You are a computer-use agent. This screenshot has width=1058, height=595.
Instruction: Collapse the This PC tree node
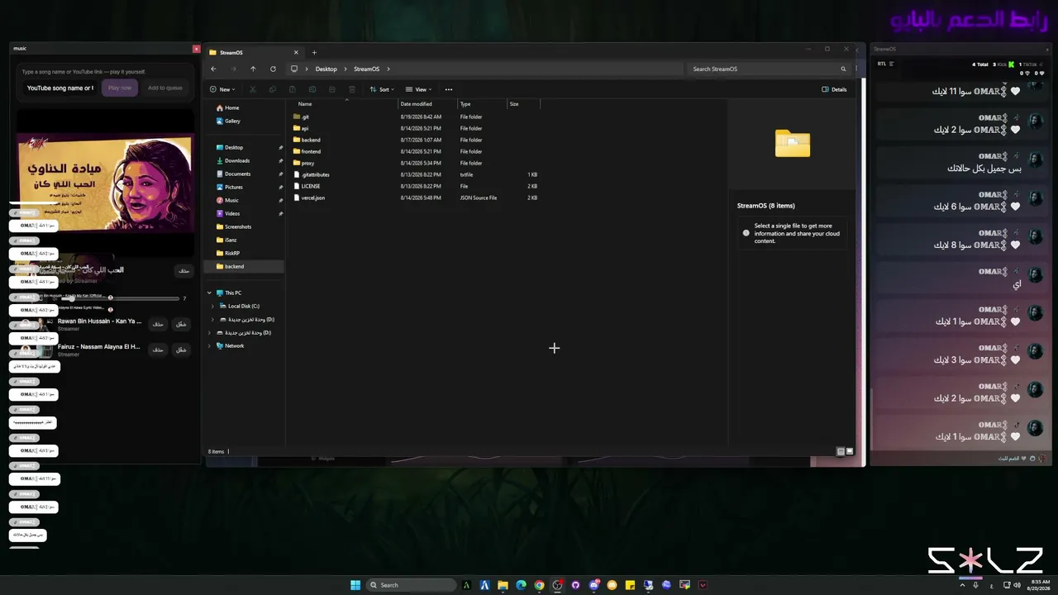(209, 293)
